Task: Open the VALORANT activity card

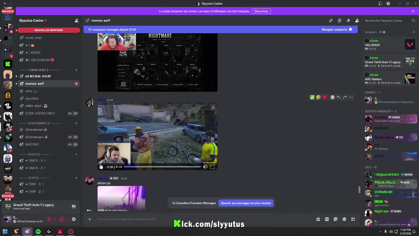Action: pyautogui.click(x=390, y=44)
